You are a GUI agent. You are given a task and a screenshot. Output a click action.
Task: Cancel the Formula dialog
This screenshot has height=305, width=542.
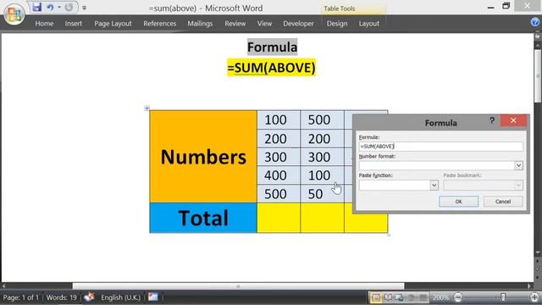click(x=503, y=202)
